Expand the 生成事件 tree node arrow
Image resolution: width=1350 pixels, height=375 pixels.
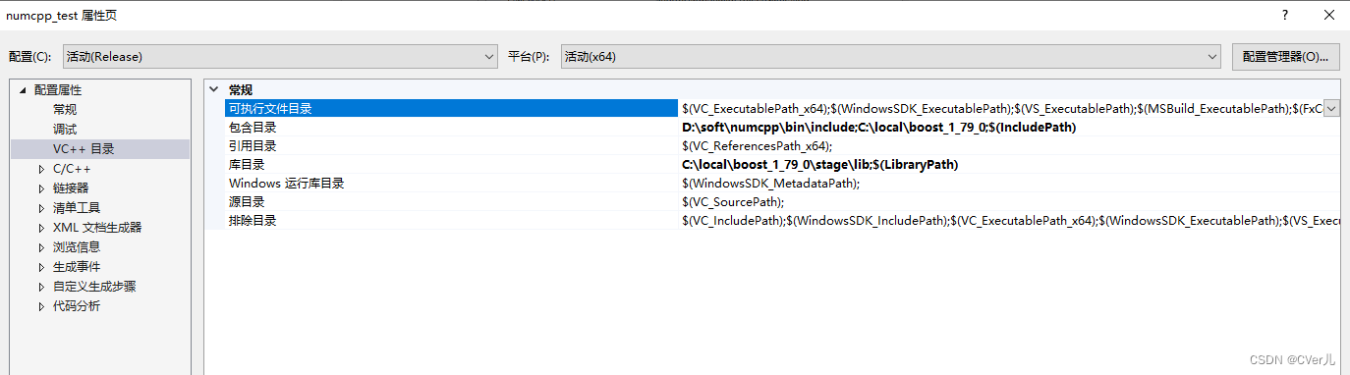[40, 267]
